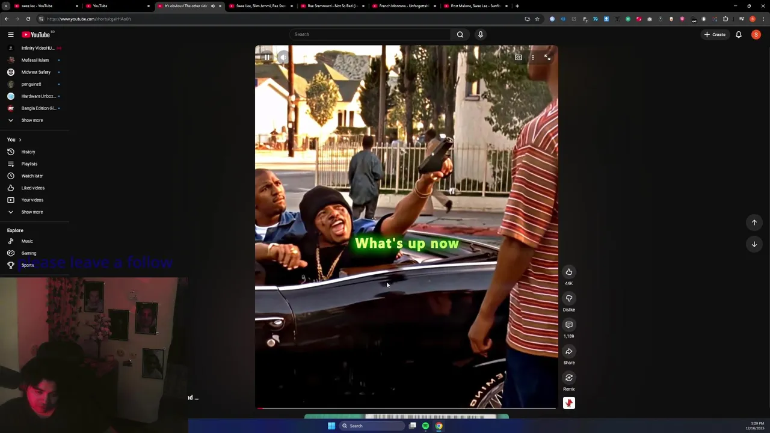Open the Short's sound thumbnail
Viewport: 770px width, 433px height.
tap(569, 403)
